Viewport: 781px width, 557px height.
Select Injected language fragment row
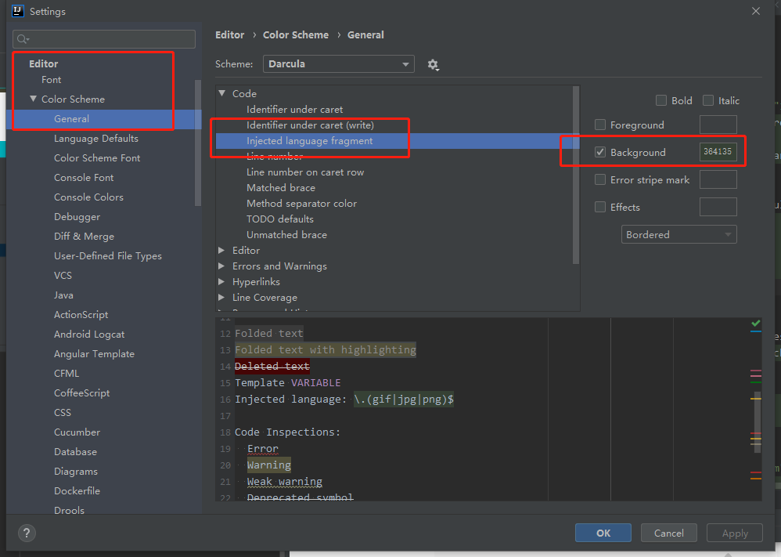coord(398,141)
